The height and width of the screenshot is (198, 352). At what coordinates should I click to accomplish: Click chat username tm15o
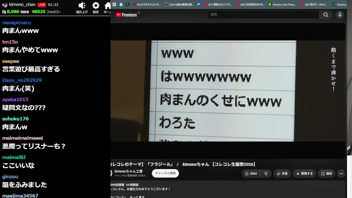pos(10,42)
